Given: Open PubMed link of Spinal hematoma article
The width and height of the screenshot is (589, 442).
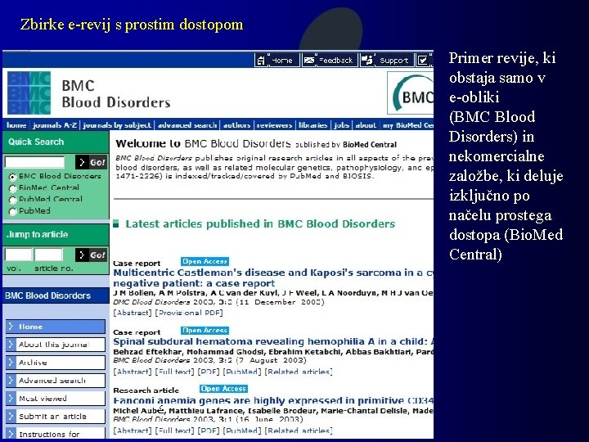Looking at the screenshot, I should tap(242, 372).
